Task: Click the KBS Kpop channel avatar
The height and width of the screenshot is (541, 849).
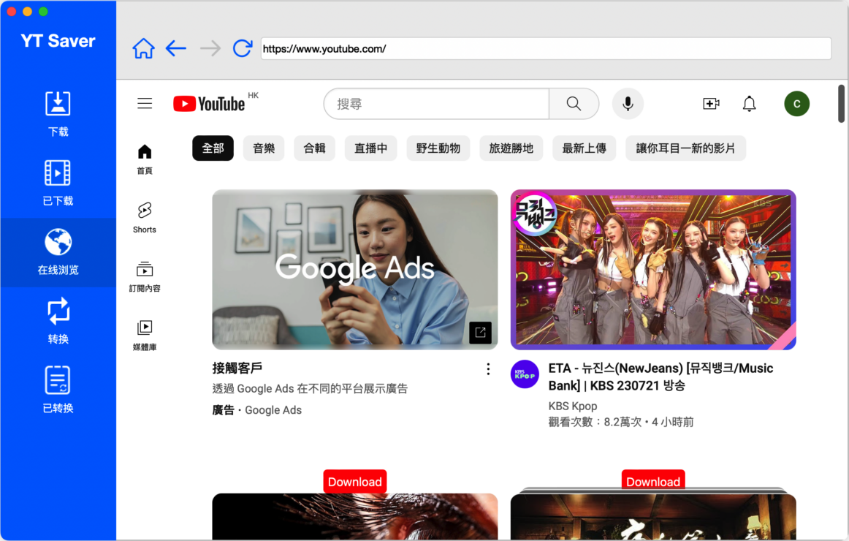Action: pos(525,374)
